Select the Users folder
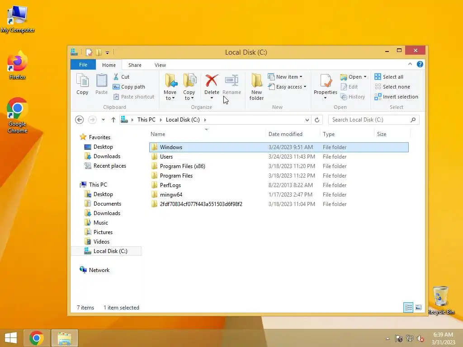This screenshot has width=463, height=347. click(279, 157)
